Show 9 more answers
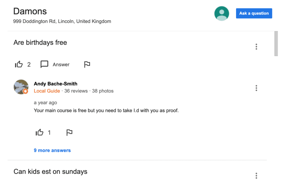The image size is (285, 187). click(52, 150)
